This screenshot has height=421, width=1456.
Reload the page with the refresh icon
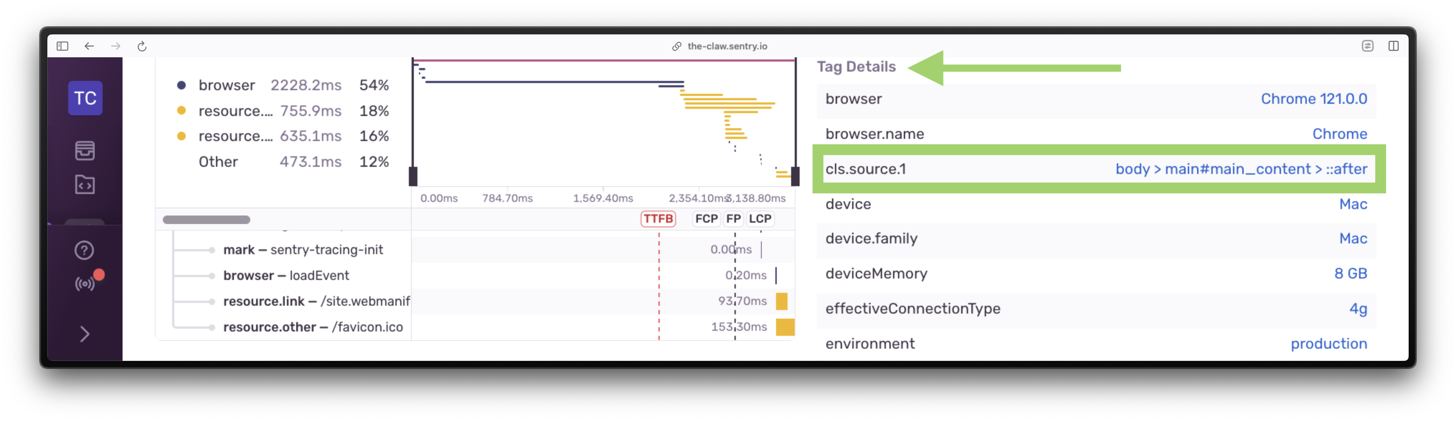[x=142, y=46]
